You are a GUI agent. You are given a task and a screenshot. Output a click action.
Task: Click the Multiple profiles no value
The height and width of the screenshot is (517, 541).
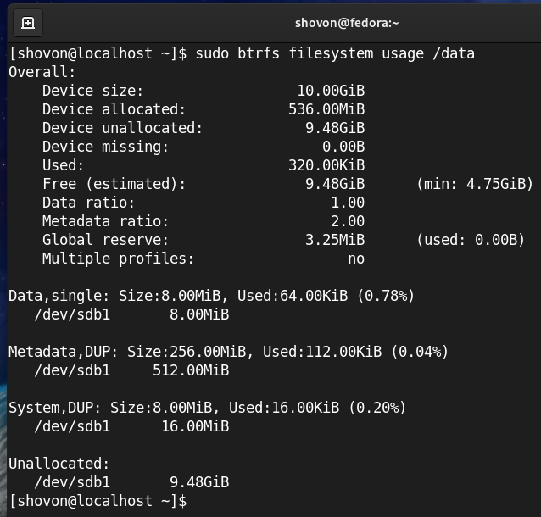point(356,258)
